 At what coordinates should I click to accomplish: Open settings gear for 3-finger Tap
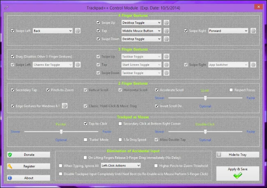[x=166, y=65]
